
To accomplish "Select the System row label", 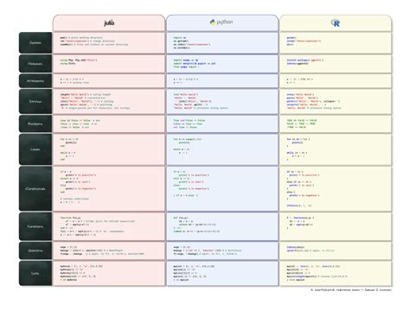I will coord(35,42).
